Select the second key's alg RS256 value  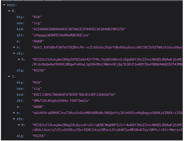click(x=39, y=136)
